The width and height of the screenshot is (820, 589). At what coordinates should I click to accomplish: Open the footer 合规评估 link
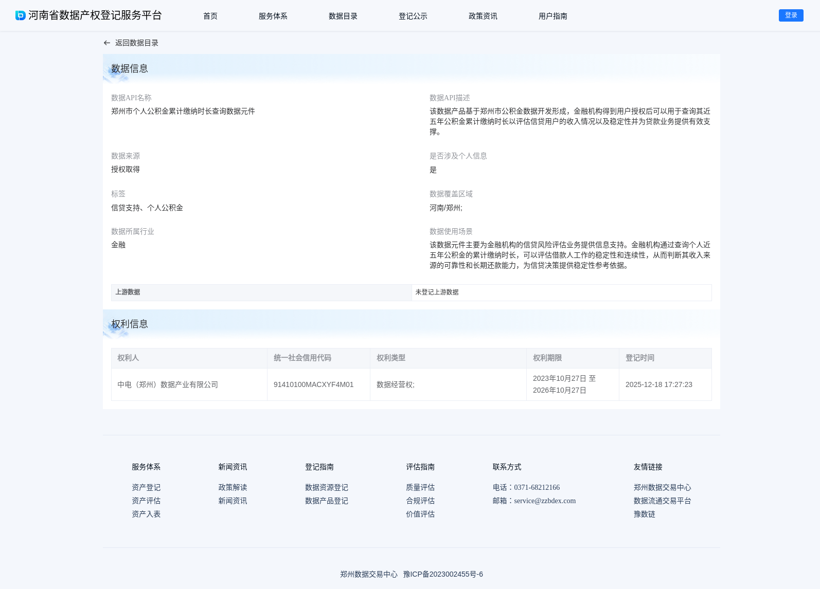click(x=420, y=501)
